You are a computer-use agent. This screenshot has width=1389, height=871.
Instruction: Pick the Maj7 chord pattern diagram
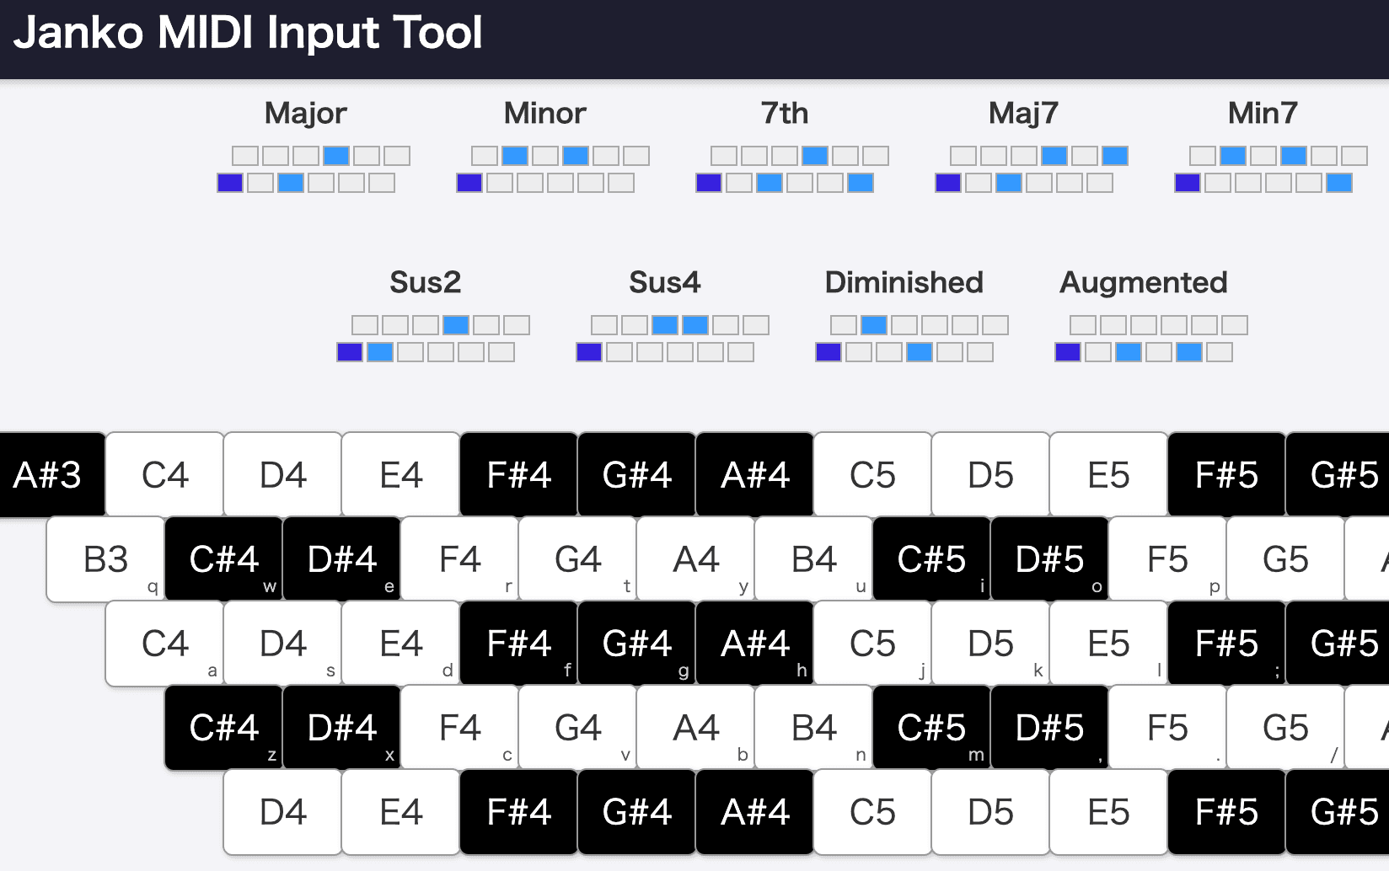click(1032, 169)
